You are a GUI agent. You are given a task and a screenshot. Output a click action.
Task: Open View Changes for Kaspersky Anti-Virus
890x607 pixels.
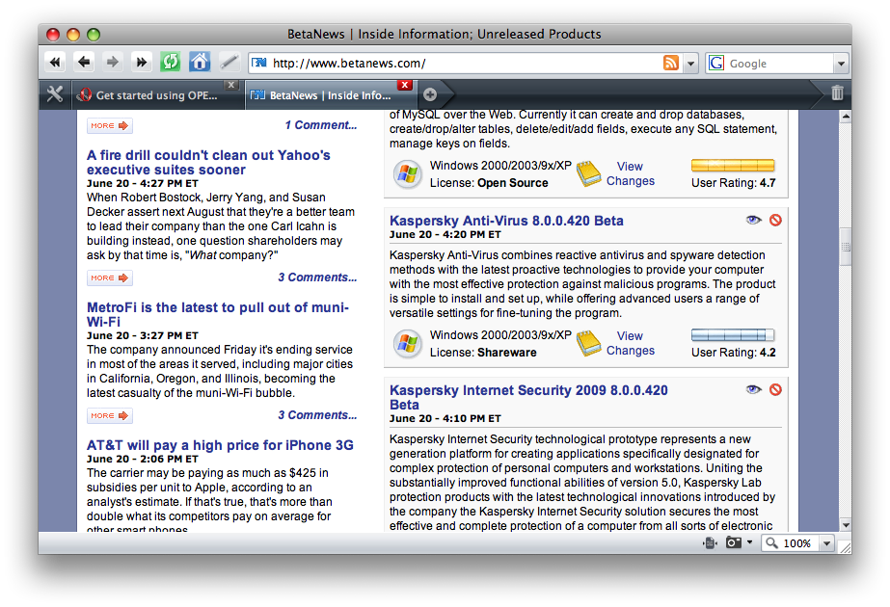click(x=631, y=343)
